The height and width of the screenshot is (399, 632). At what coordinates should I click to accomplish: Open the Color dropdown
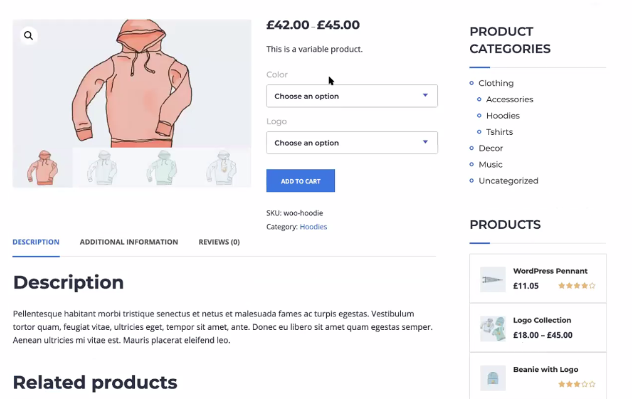tap(352, 96)
